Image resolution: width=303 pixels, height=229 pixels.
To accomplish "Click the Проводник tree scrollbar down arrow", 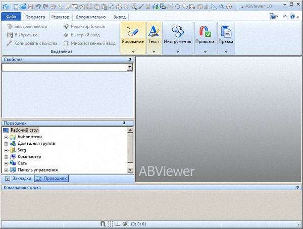I will coord(130,170).
